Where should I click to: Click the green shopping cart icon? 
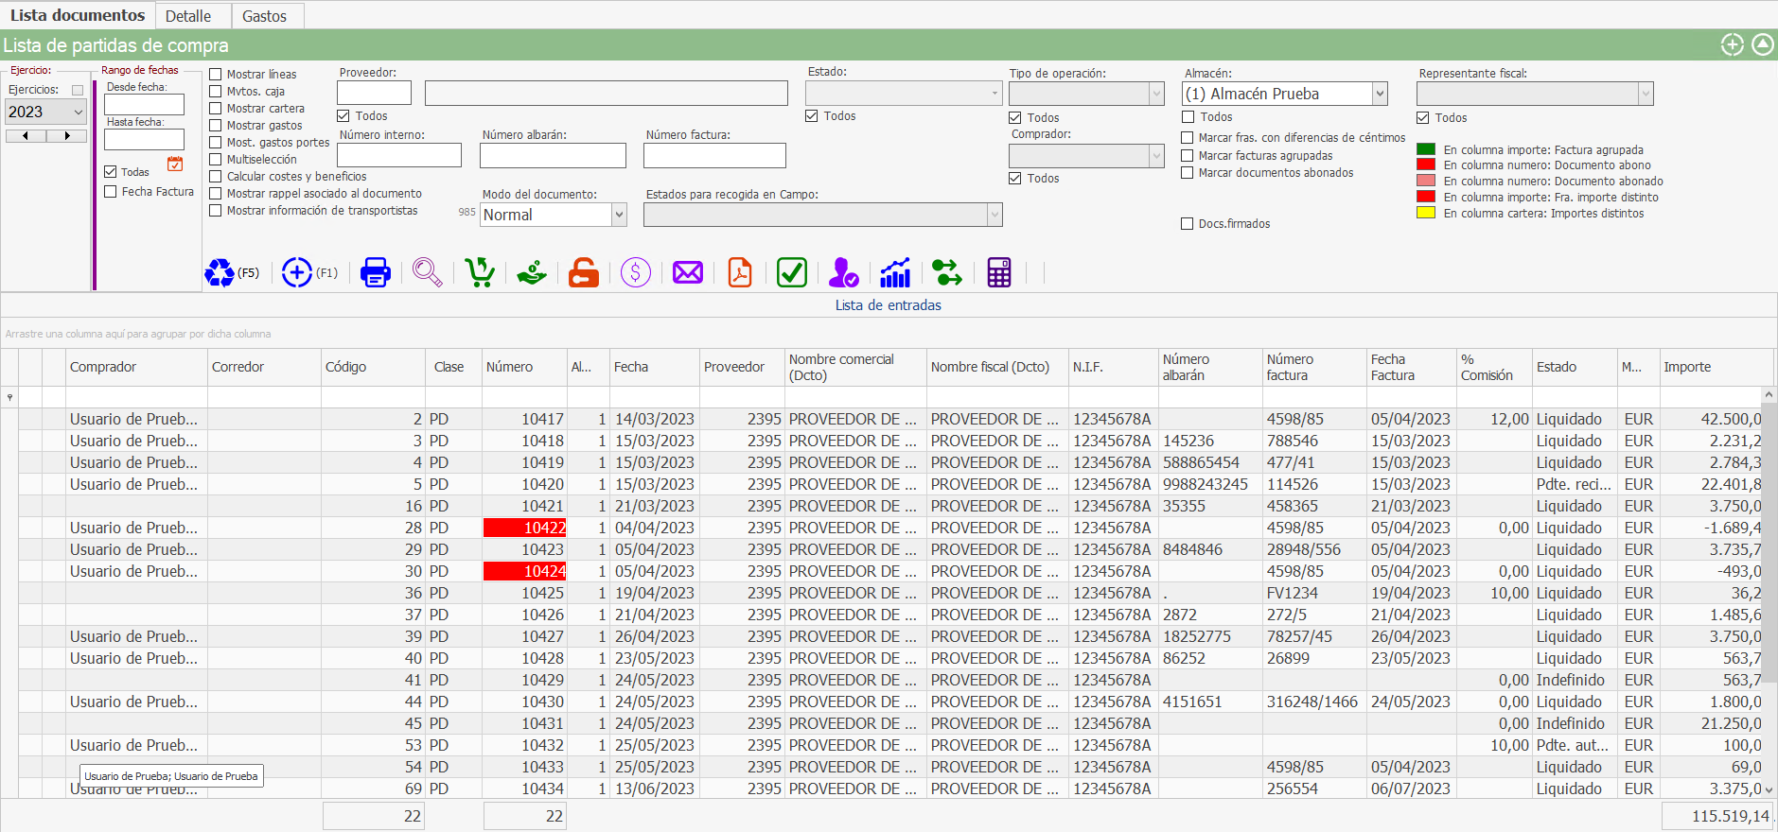point(480,273)
